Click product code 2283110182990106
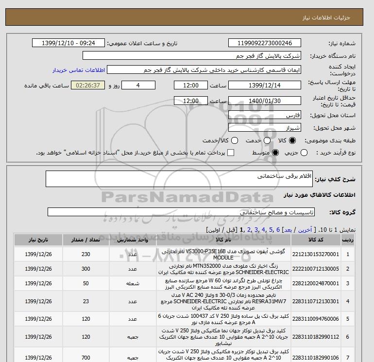 coord(316,358)
